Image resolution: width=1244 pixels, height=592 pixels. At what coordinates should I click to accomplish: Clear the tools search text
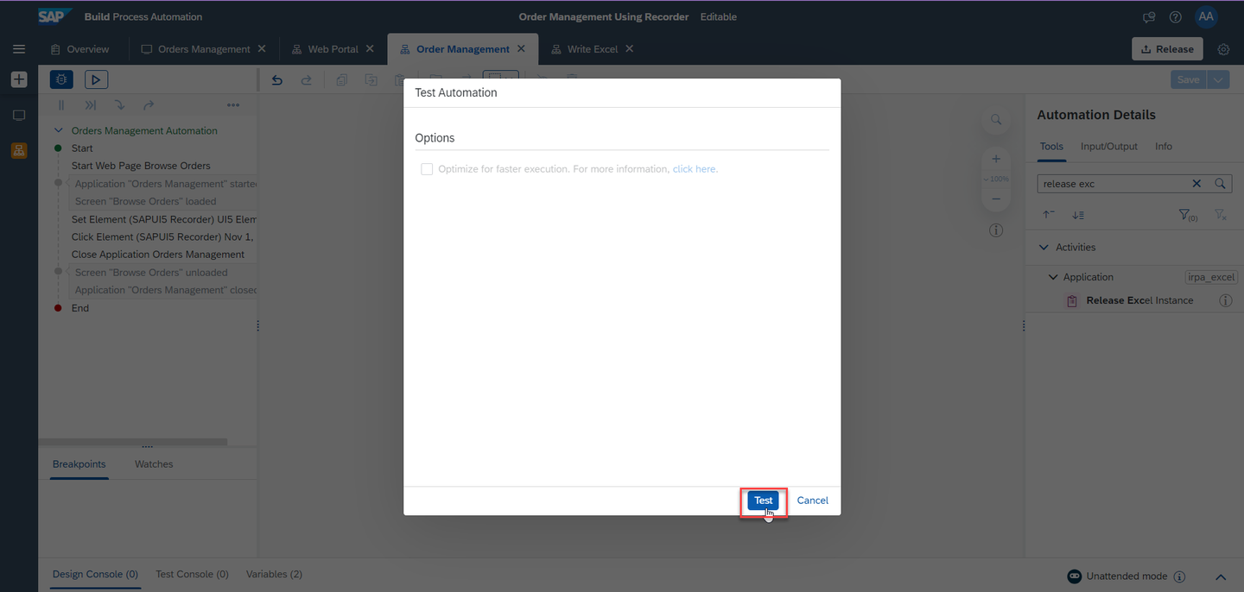click(1196, 184)
